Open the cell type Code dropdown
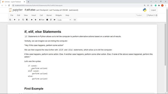Image resolution: width=168 pixels, height=94 pixels. coord(64,20)
